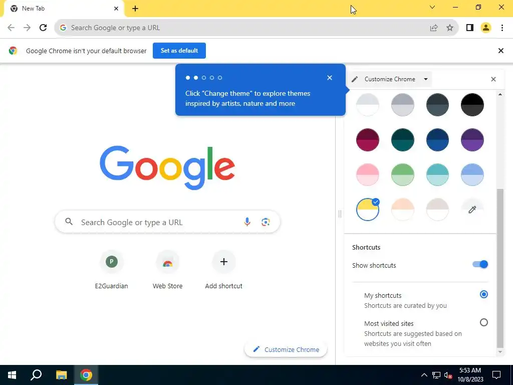Viewport: 513px width, 385px height.
Task: Click Set as default button
Action: pyautogui.click(x=179, y=51)
